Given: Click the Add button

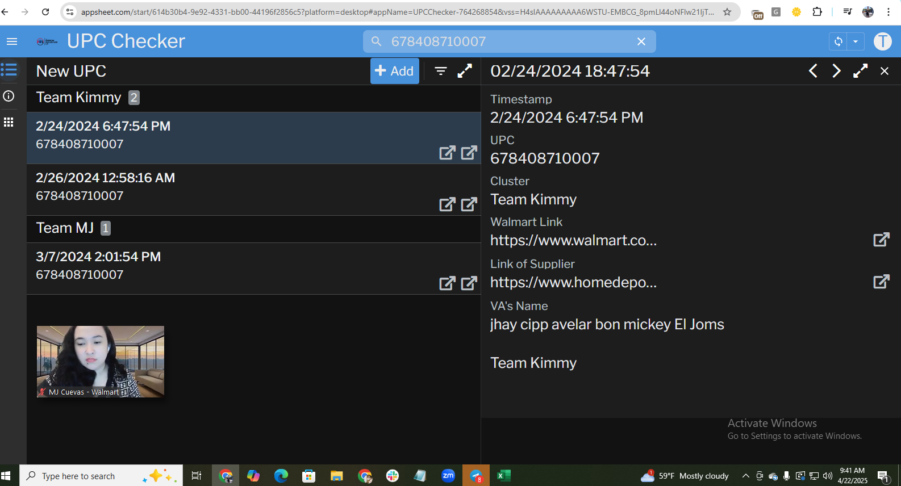Looking at the screenshot, I should click(395, 71).
